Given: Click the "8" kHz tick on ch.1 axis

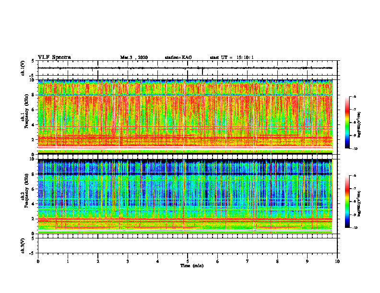Looking at the screenshot, I should [34, 95].
